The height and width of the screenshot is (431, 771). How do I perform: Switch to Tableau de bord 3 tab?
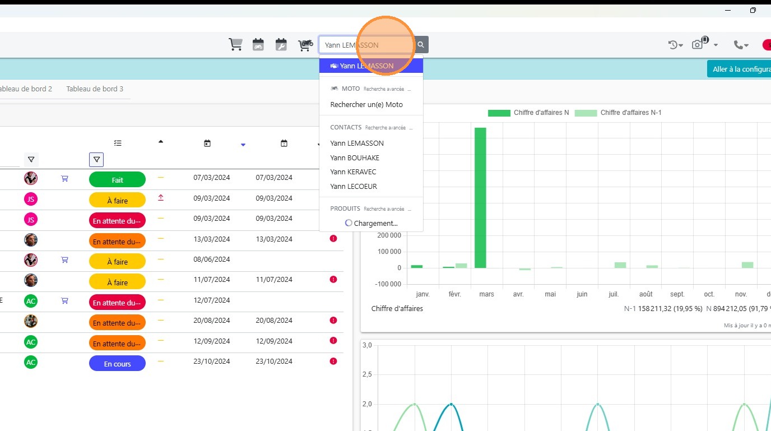[95, 89]
